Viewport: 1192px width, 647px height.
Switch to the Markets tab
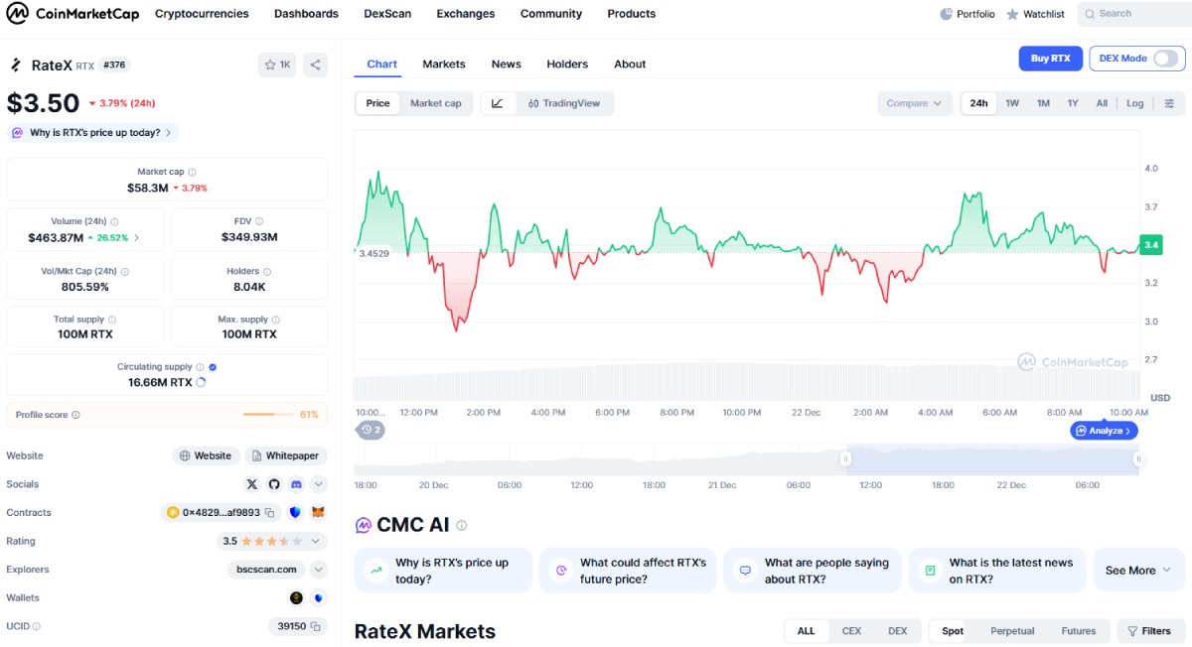click(x=443, y=64)
